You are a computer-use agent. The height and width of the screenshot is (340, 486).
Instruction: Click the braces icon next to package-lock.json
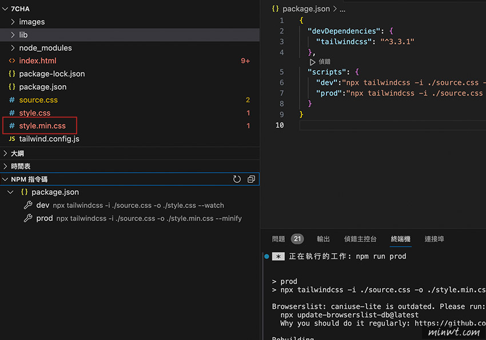12,74
